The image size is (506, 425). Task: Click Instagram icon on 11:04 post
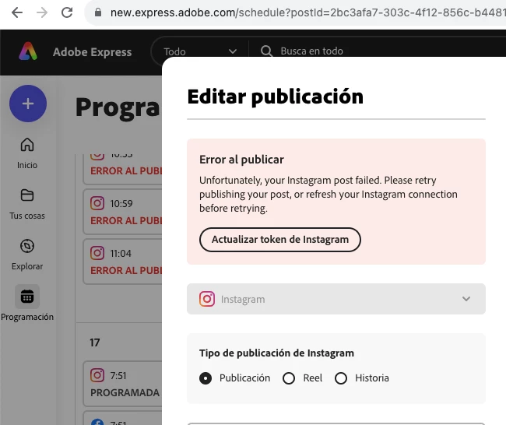97,253
